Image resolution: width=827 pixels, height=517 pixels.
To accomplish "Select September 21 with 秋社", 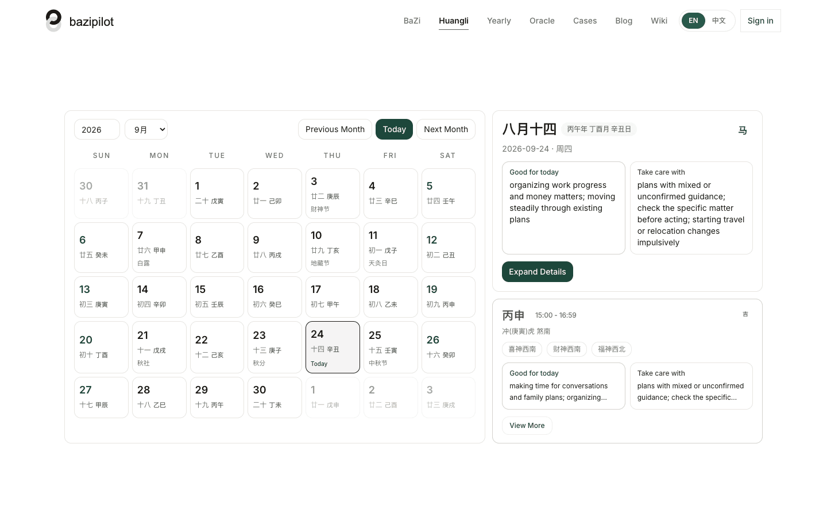I will click(159, 348).
